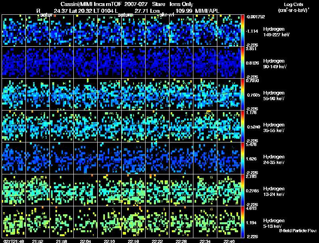Click the '5.478' color scale value

[251, 145]
